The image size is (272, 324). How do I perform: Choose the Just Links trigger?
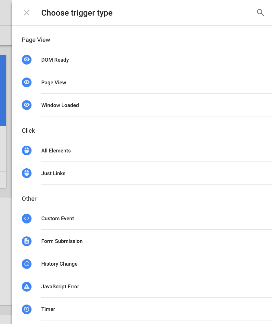click(53, 174)
